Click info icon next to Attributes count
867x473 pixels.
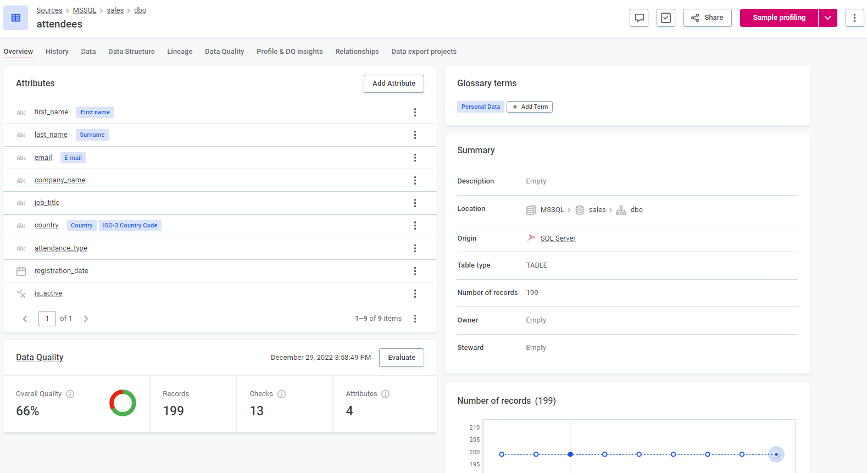[x=386, y=394]
